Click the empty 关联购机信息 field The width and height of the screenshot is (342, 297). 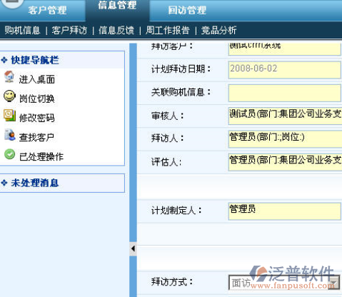pyautogui.click(x=285, y=93)
